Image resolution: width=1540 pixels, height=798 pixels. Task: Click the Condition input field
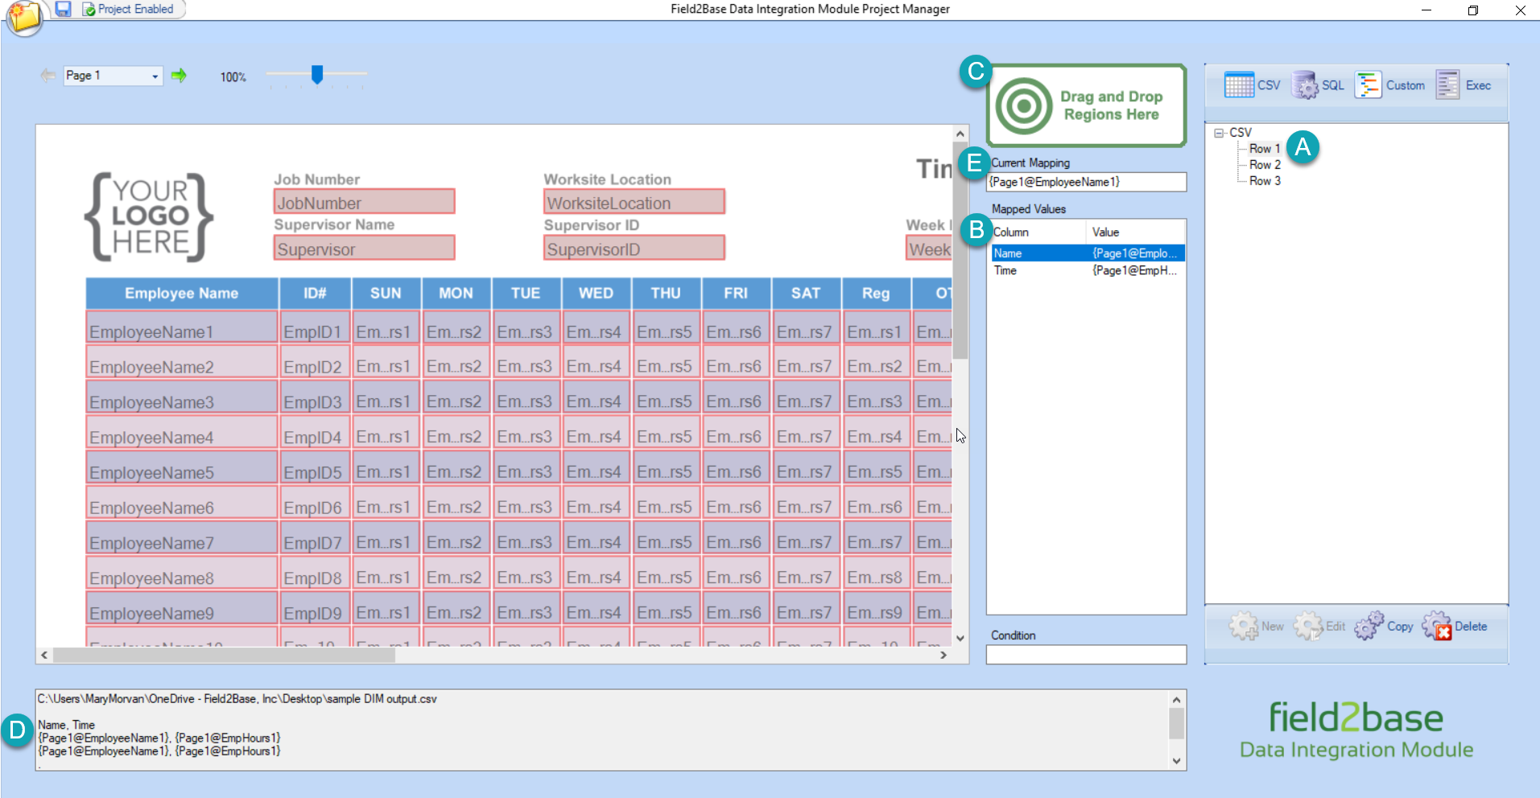click(x=1086, y=655)
